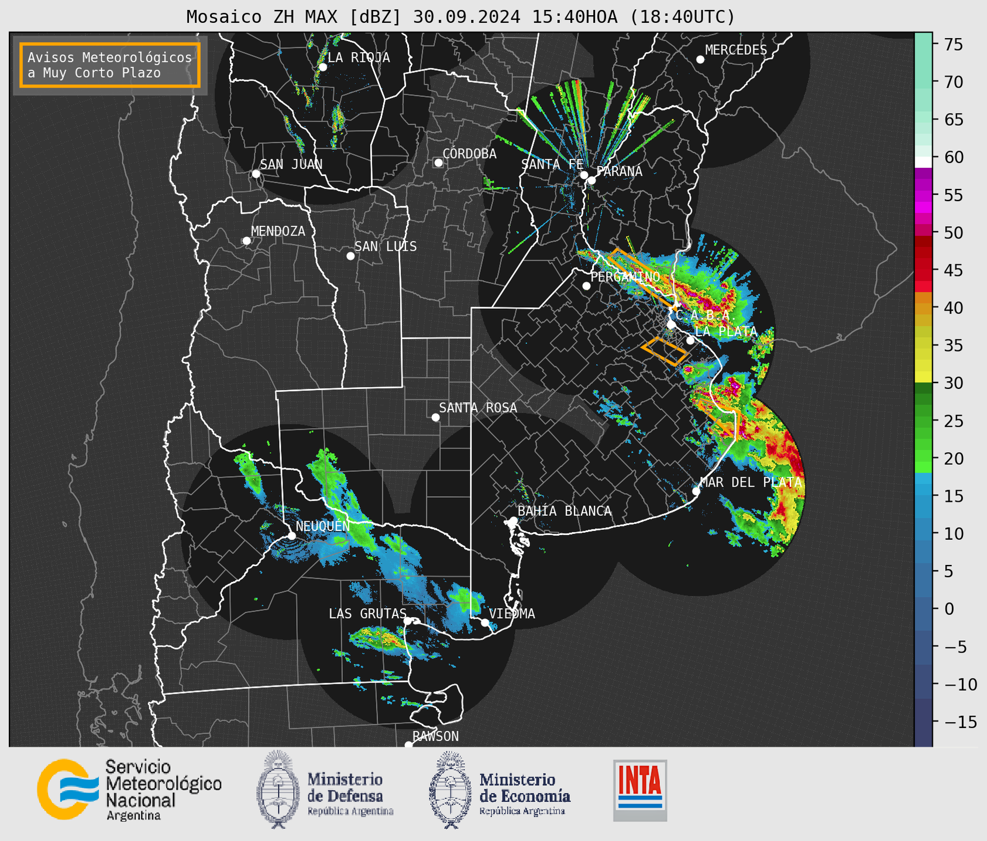Screen dimensions: 987x841
Task: Click the LA PLATA city marker dot
Action: coord(690,340)
